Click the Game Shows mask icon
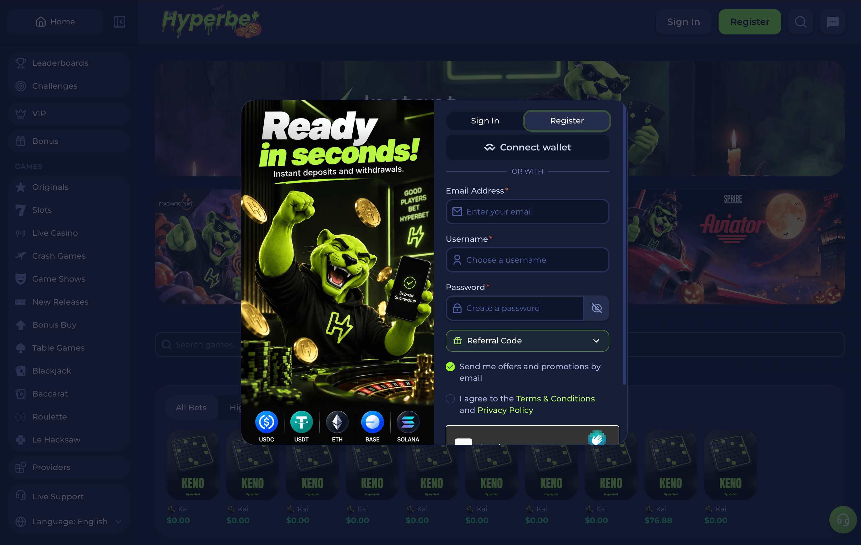This screenshot has width=861, height=545. coord(21,279)
